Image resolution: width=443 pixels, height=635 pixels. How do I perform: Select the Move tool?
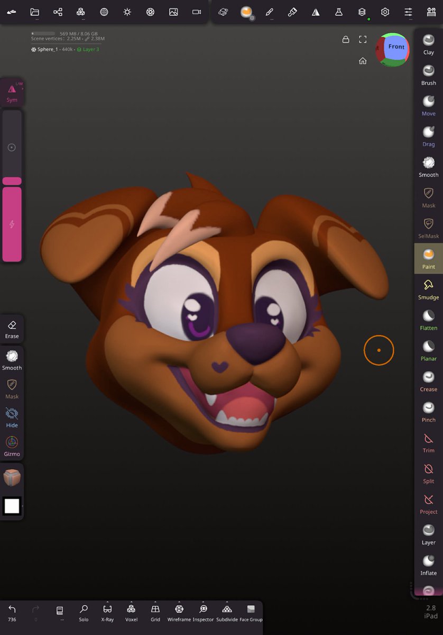point(429,105)
